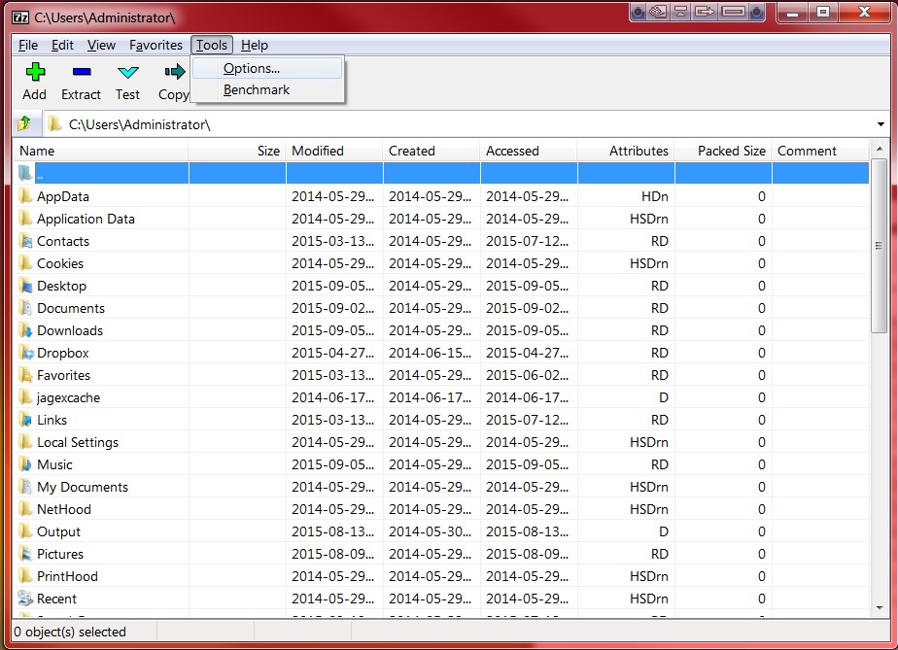This screenshot has width=898, height=650.
Task: Select the Dropbox folder icon
Action: click(26, 354)
